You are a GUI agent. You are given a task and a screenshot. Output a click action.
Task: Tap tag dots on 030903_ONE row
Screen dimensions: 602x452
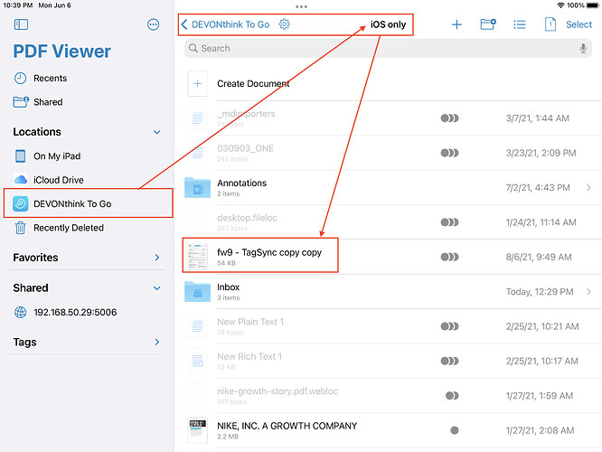[449, 153]
